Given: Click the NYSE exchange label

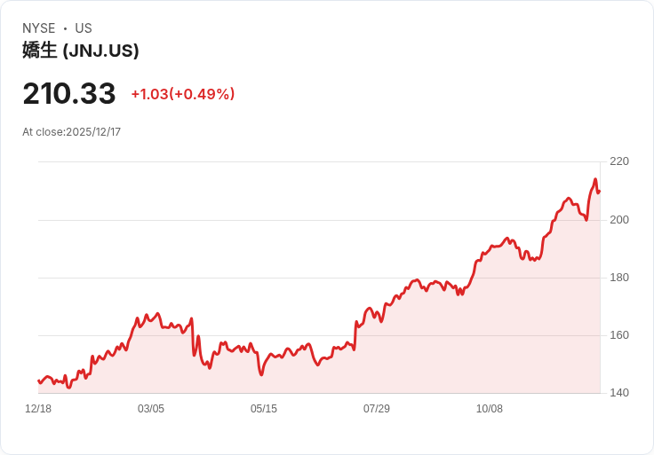Looking at the screenshot, I should click(x=40, y=28).
